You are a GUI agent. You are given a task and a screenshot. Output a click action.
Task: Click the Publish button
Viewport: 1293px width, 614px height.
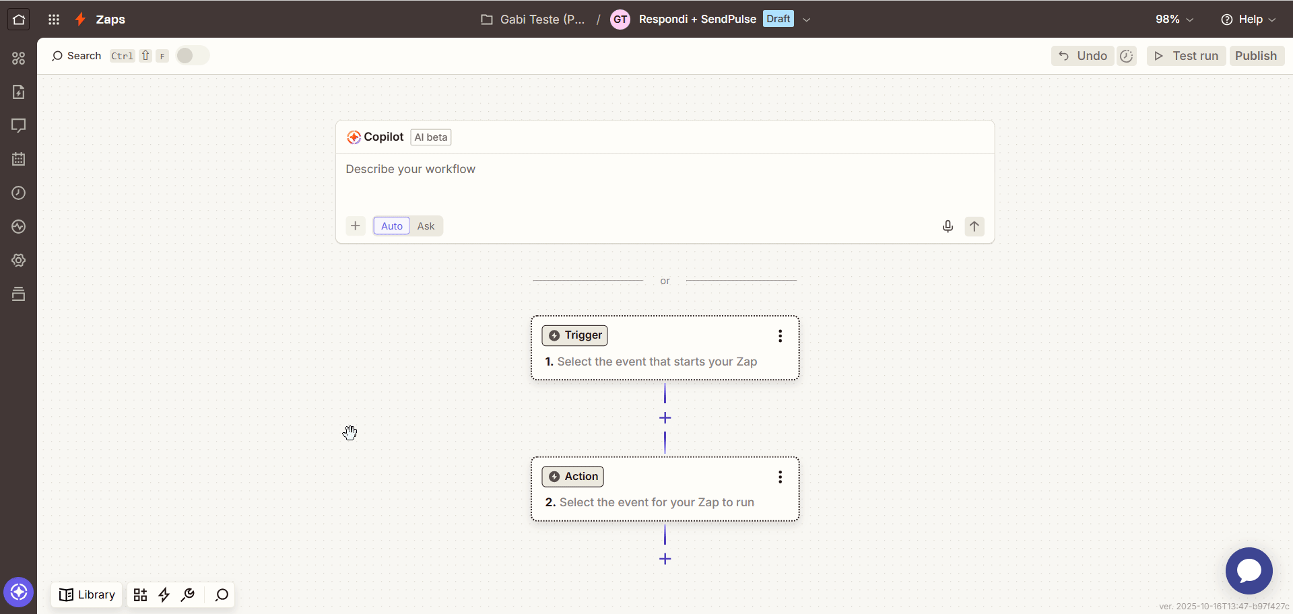pyautogui.click(x=1256, y=56)
